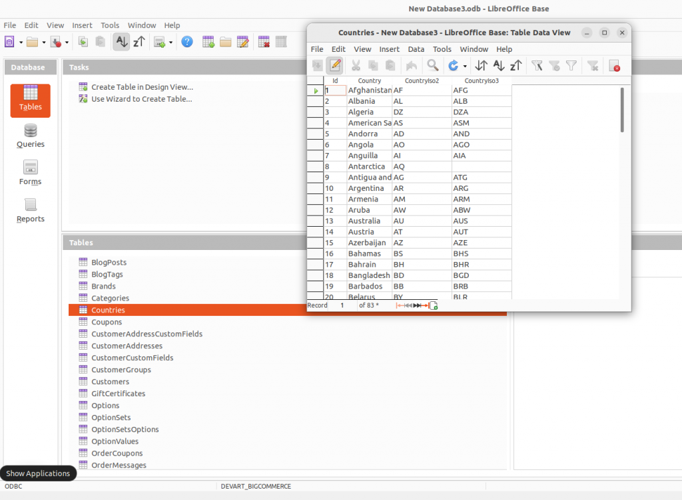
Task: Select the Countries table in Tables list
Action: tap(288, 310)
